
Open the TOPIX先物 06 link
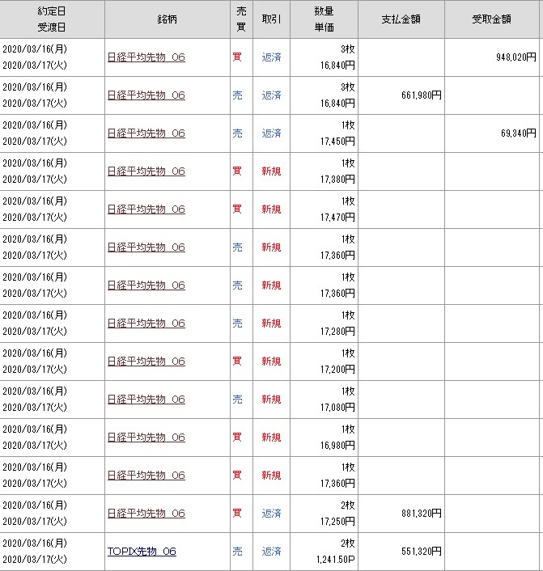(x=142, y=552)
